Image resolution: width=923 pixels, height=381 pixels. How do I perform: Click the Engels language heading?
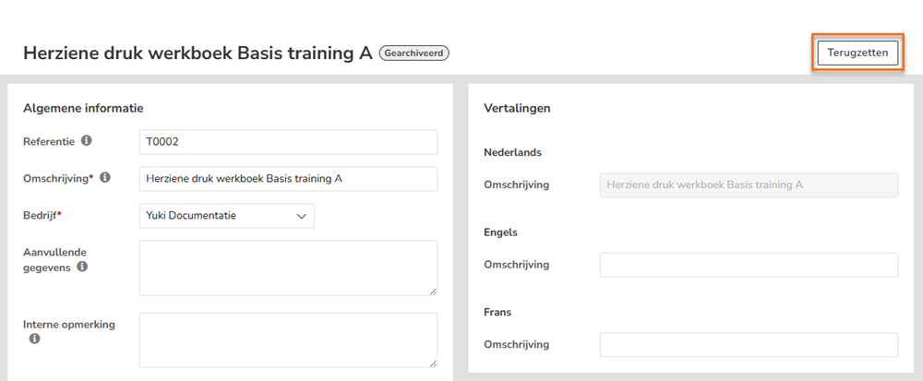pos(500,232)
